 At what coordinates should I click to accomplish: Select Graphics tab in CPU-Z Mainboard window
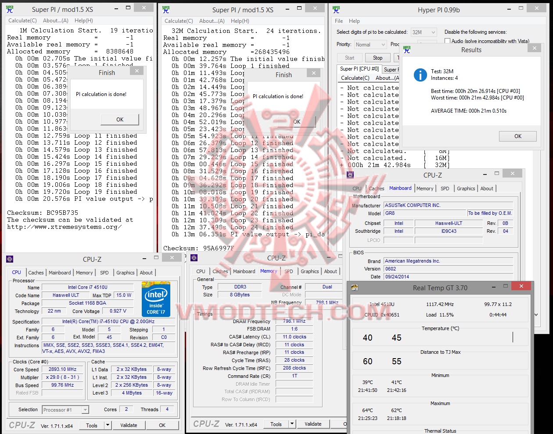click(x=466, y=189)
